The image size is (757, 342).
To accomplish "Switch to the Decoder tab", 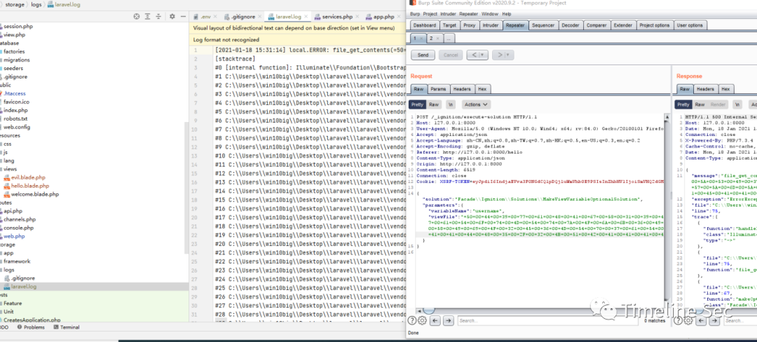I will tap(570, 25).
